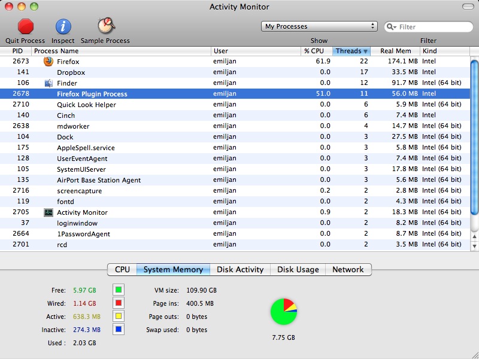Click the scrollbar down arrow
The width and height of the screenshot is (479, 359).
click(474, 246)
